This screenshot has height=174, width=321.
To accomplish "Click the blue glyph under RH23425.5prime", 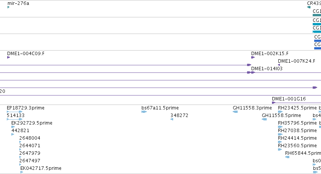I will click(x=280, y=112).
